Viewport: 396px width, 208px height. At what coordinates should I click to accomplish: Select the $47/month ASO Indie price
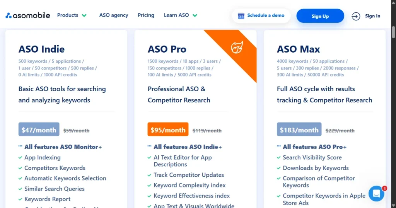[x=39, y=129]
